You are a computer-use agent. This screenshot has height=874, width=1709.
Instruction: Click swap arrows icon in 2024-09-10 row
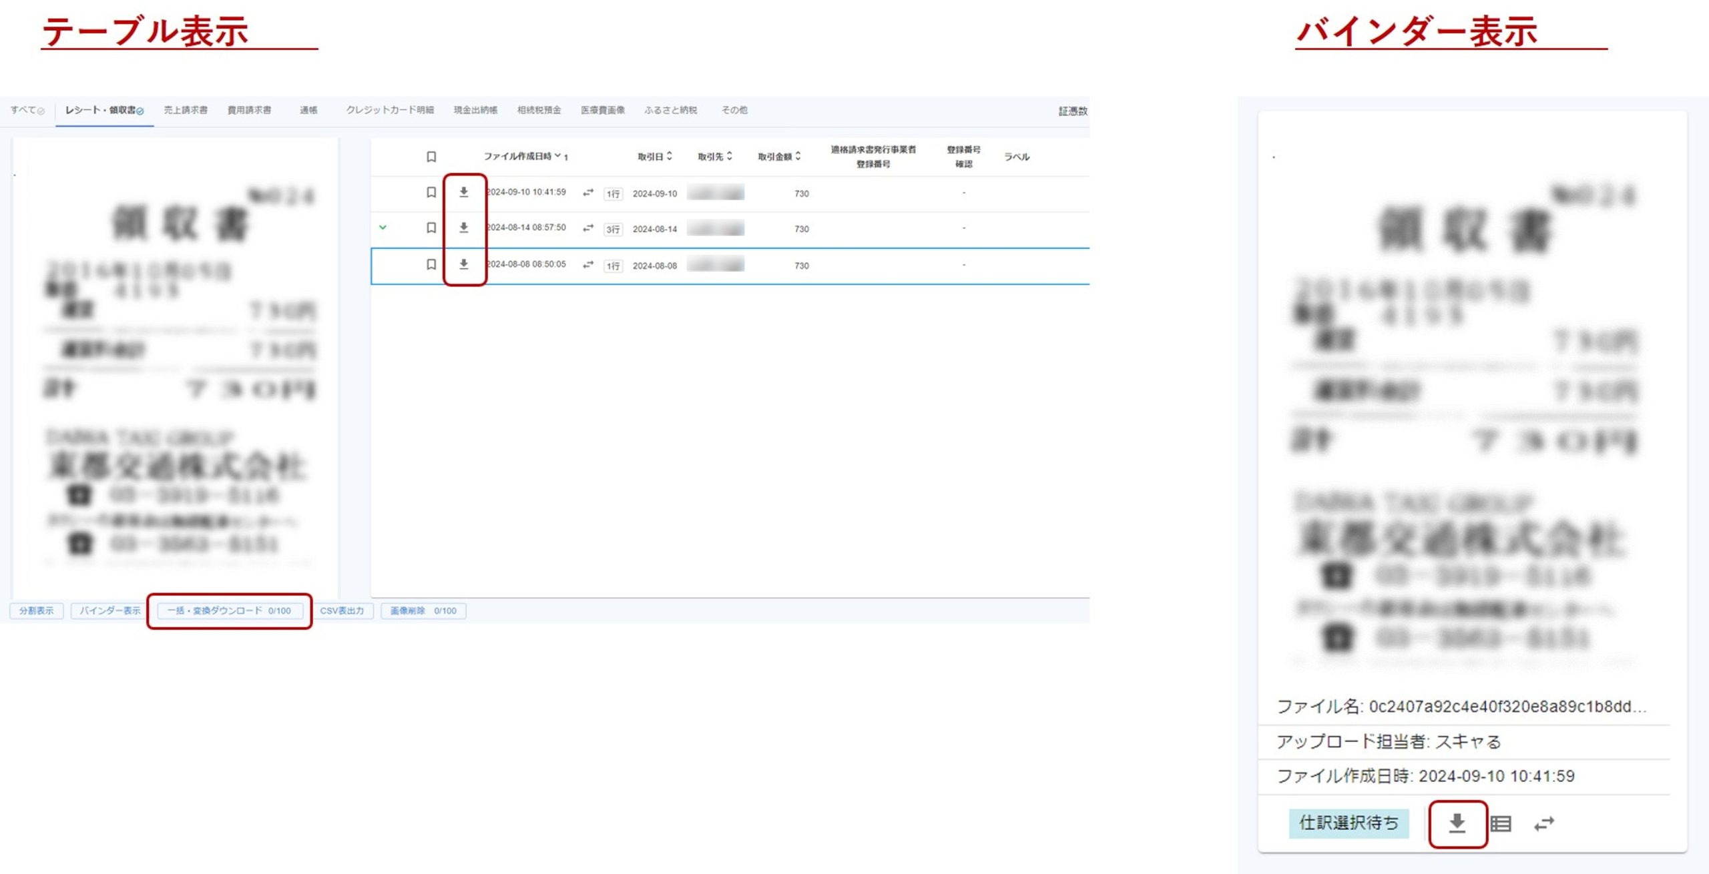(587, 193)
